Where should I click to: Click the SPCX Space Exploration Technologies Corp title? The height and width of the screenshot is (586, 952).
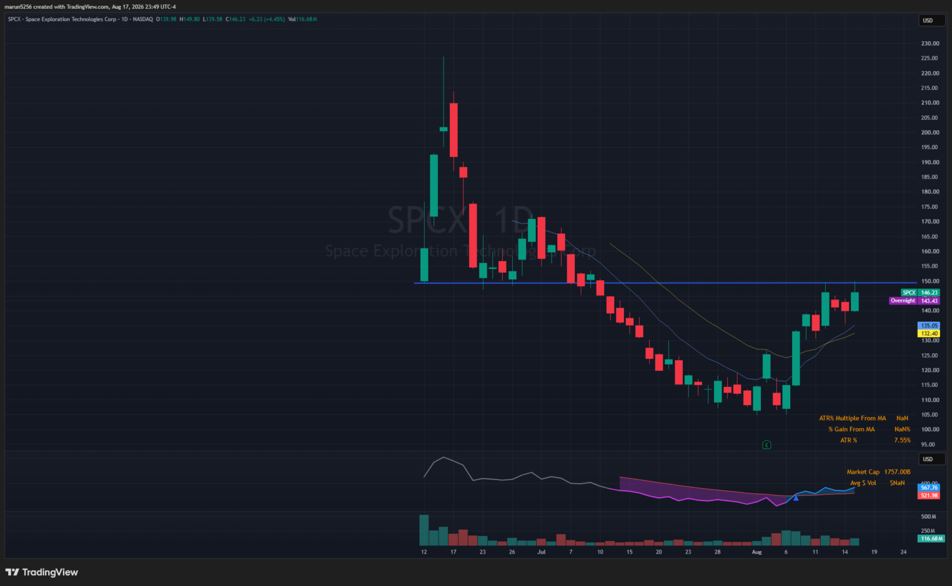pos(62,19)
